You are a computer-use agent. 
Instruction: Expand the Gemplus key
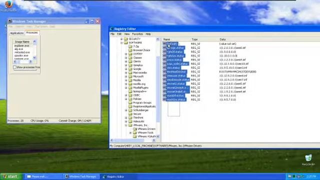[x=126, y=65]
